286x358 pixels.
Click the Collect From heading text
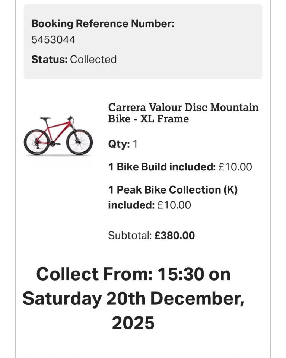95,274
